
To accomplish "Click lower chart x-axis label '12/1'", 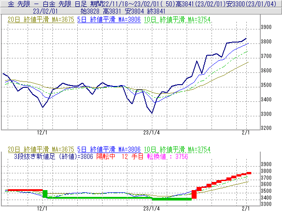I will click(42, 209).
